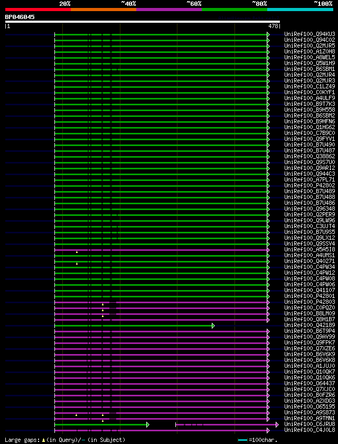Click UniRef100_Q9AV99 label
Image resolution: width=338 pixels, height=444 pixels.
coord(309,337)
